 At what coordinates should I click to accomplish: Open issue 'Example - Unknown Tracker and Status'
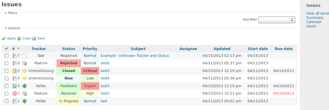135,56
